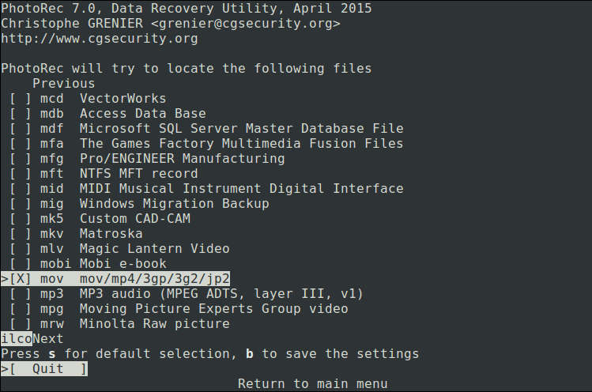Check the mdf Microsoft SQL Server entry

pyautogui.click(x=21, y=129)
